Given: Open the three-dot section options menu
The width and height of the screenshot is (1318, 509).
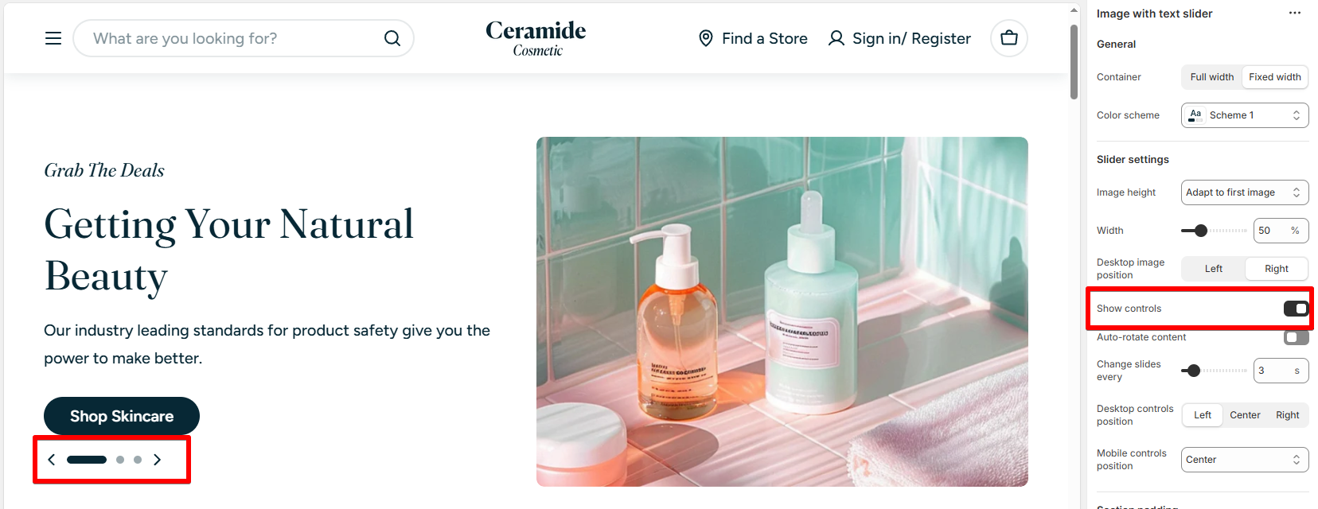Looking at the screenshot, I should tap(1295, 13).
